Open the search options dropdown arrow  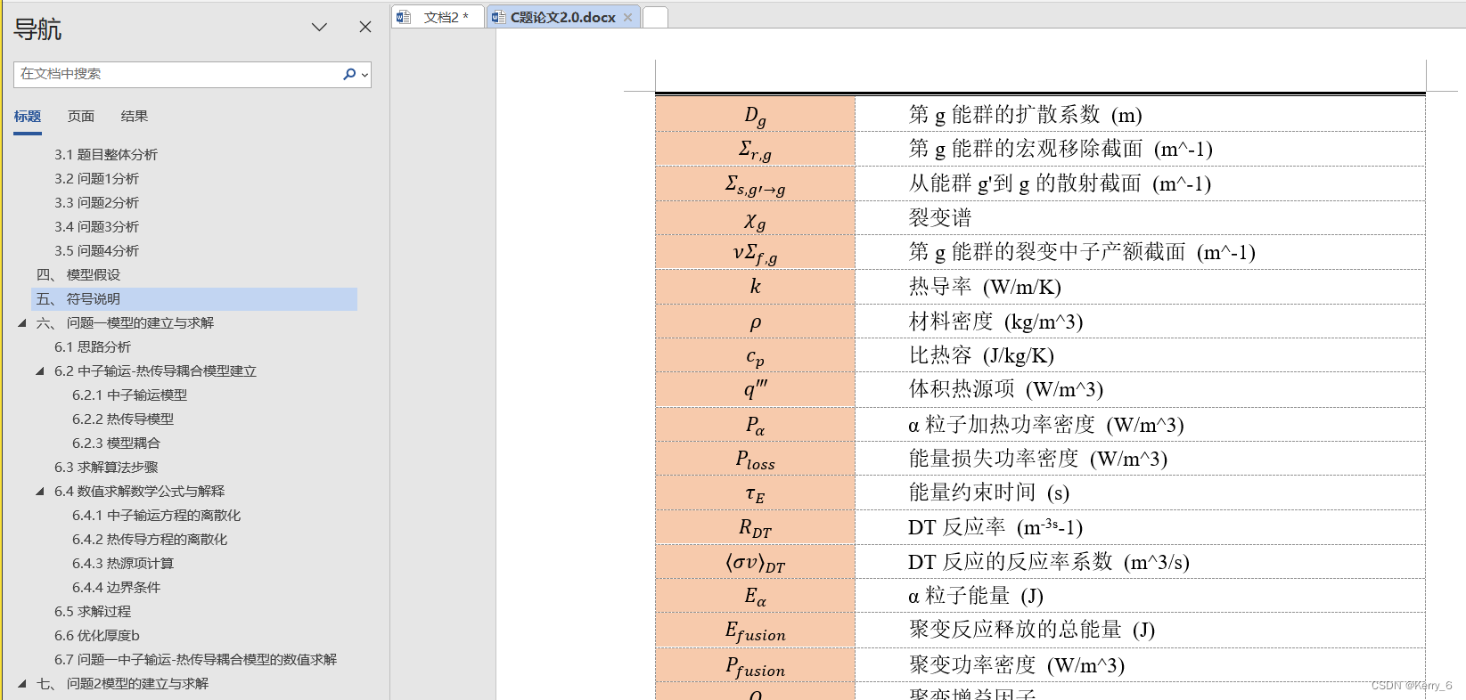364,75
